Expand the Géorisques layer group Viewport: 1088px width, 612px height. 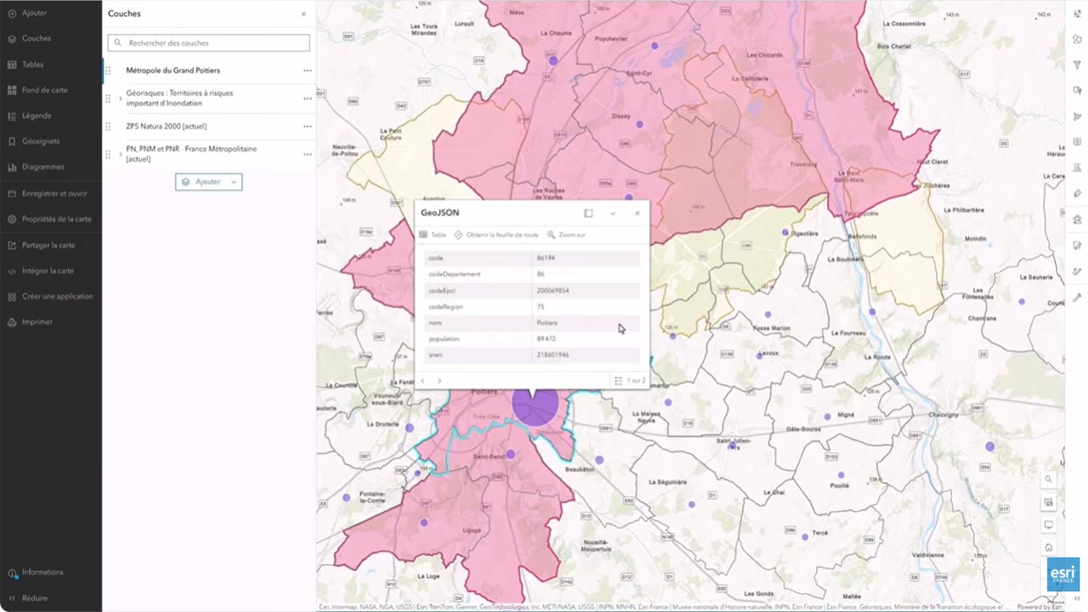[x=120, y=99]
